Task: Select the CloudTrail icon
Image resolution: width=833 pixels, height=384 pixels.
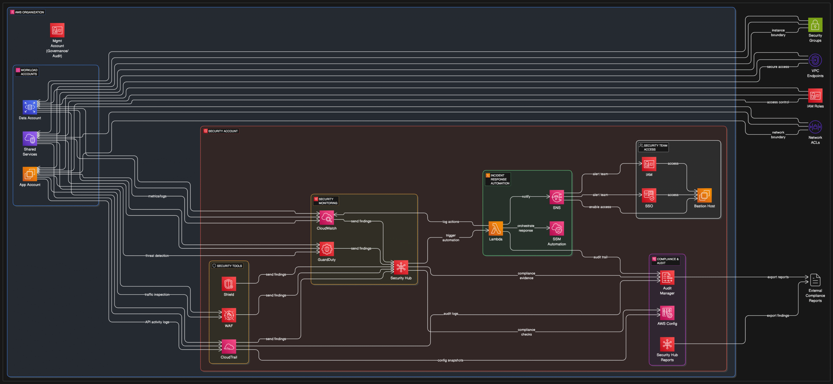Action: 229,347
